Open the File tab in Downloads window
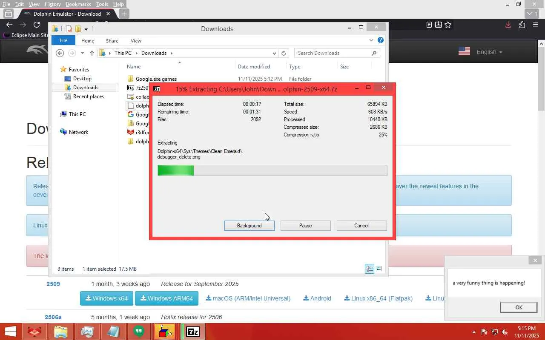Viewport: 545px width, 340px height. pyautogui.click(x=63, y=40)
